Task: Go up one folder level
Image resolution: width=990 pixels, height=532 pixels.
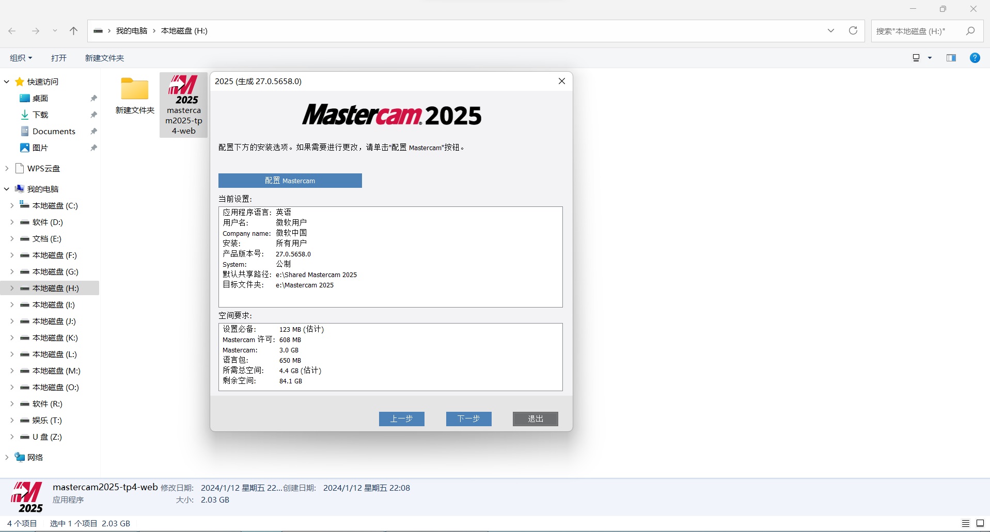Action: point(73,31)
